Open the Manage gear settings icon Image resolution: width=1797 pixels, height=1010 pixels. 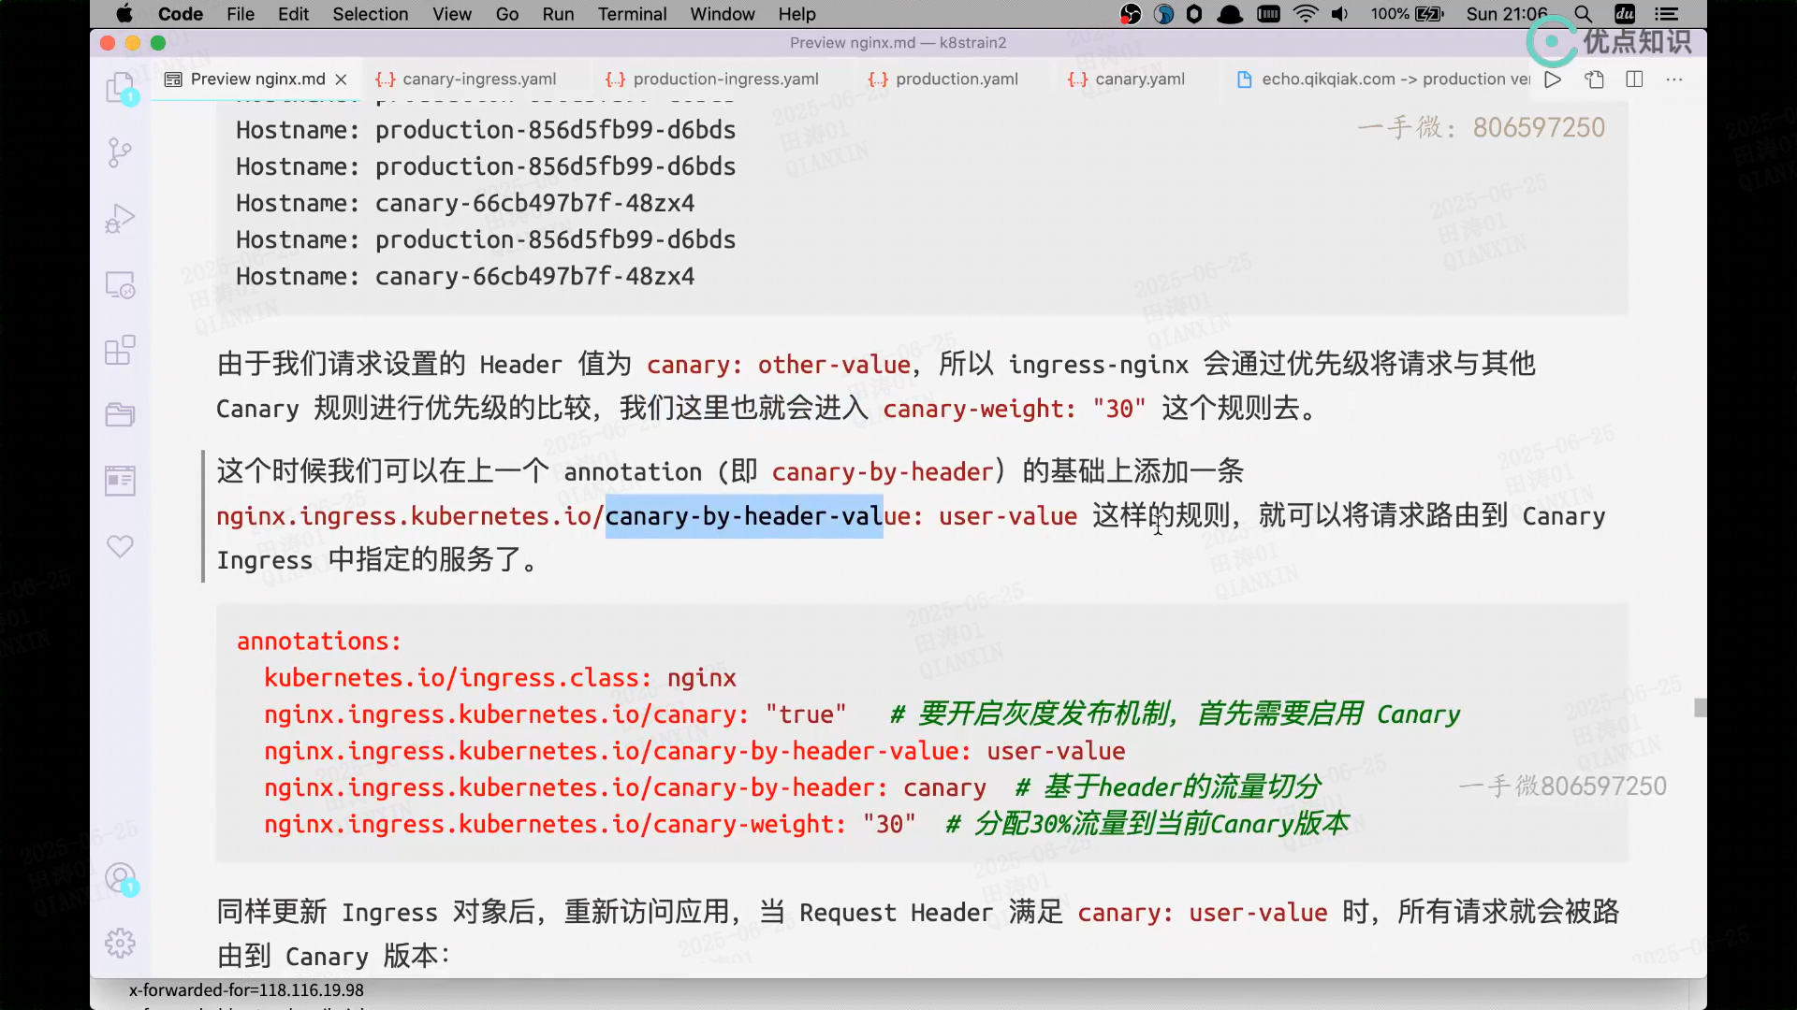click(x=120, y=943)
